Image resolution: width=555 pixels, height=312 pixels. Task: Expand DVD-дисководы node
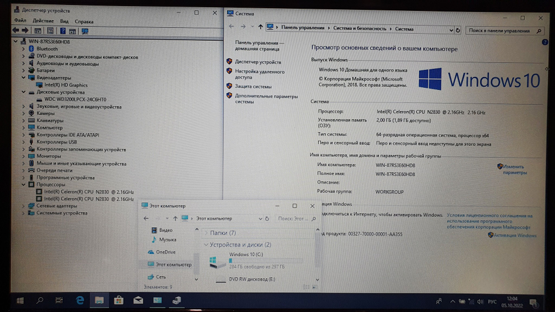(x=23, y=56)
